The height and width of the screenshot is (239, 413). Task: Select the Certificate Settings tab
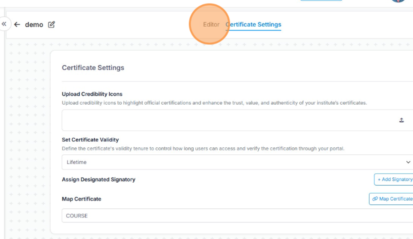254,24
